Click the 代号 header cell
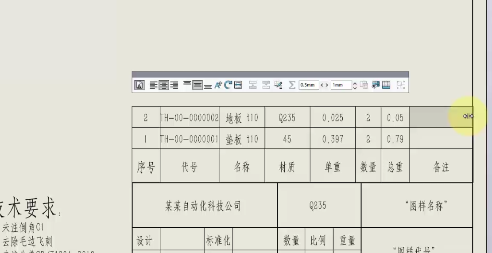Image resolution: width=492 pixels, height=253 pixels. pos(190,166)
